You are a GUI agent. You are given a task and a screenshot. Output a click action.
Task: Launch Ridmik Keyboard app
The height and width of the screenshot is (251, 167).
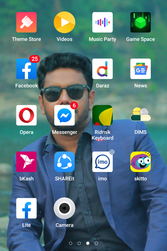[x=103, y=115]
